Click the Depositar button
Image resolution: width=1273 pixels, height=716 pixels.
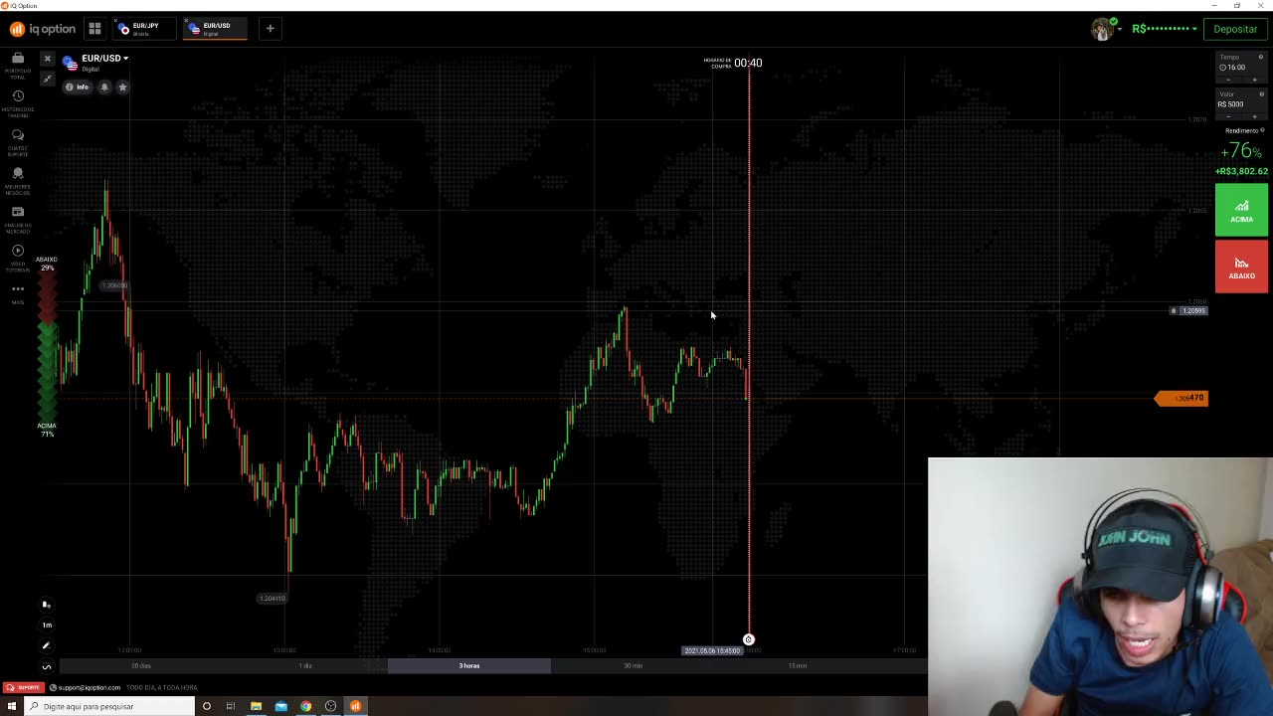click(1235, 29)
